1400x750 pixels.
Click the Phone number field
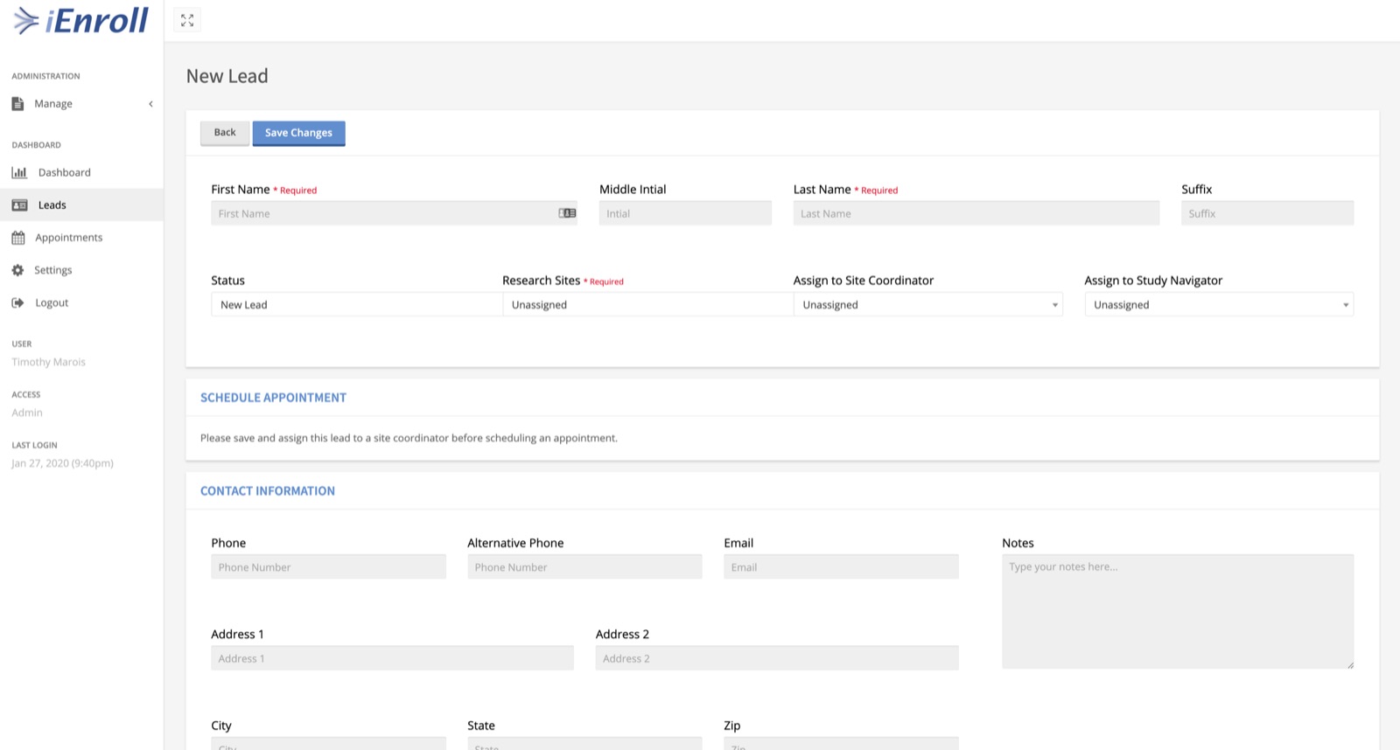[x=328, y=566]
